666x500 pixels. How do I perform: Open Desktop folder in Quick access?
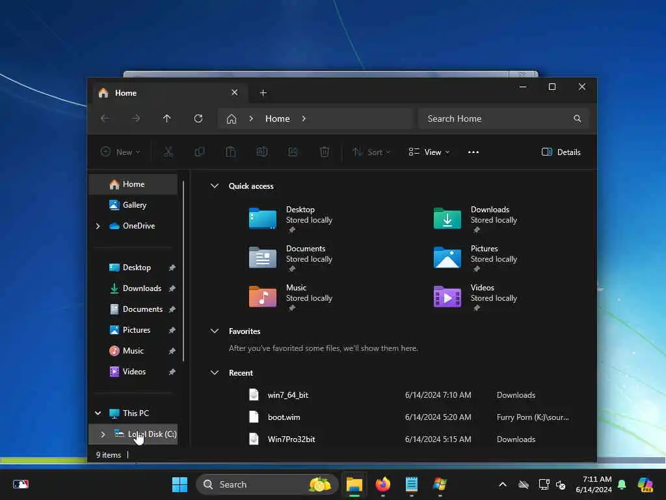tap(291, 219)
